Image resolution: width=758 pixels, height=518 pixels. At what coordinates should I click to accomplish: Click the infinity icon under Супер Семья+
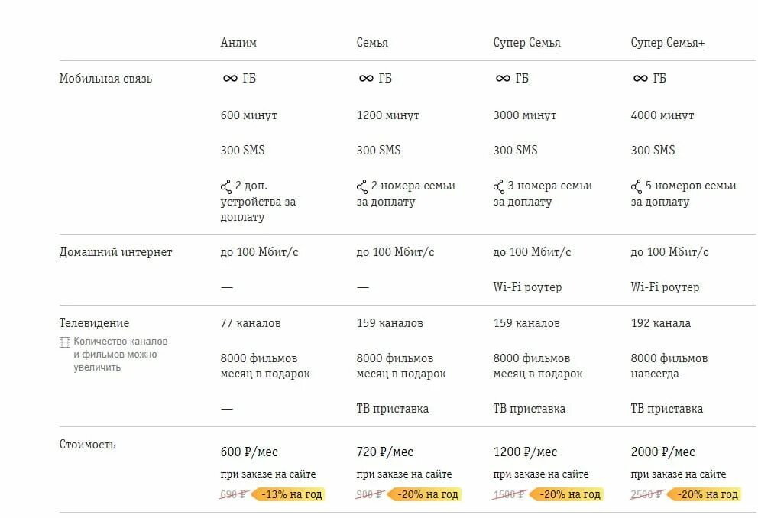point(640,79)
